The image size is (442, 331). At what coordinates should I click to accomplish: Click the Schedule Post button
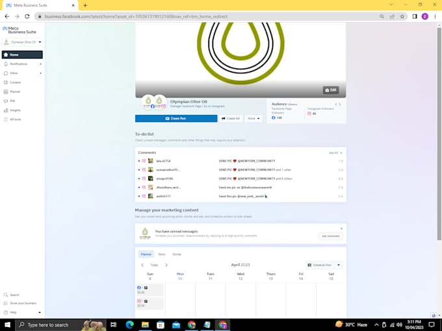pyautogui.click(x=320, y=265)
